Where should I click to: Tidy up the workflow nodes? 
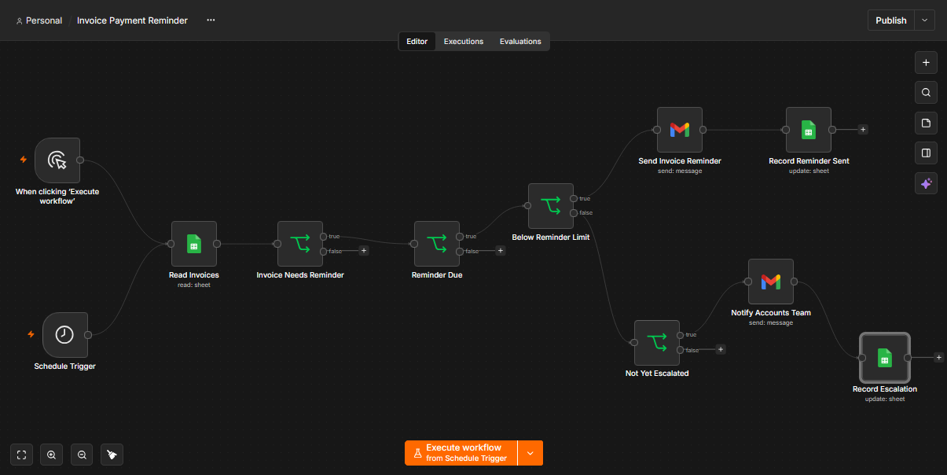112,455
